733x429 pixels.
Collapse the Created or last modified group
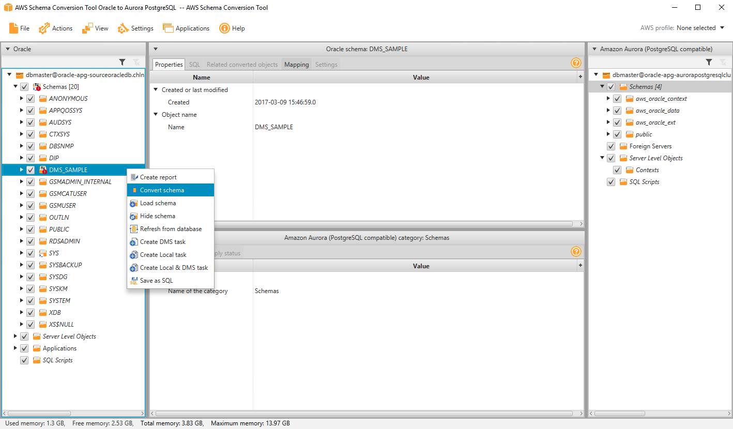coord(156,90)
